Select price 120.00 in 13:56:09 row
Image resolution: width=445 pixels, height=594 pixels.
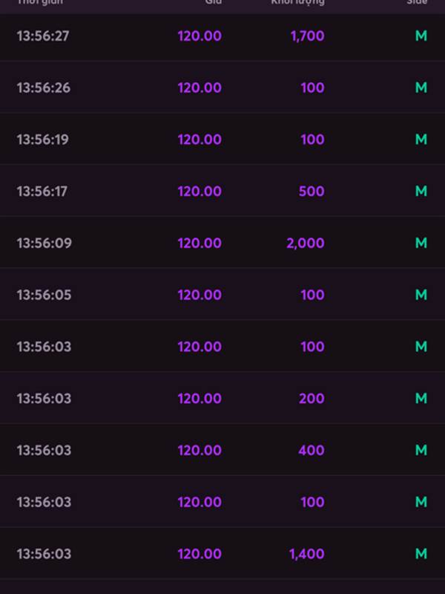(x=200, y=244)
